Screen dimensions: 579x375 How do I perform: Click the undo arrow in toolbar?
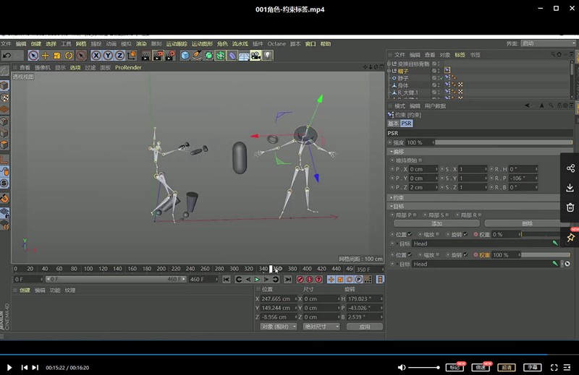coord(7,56)
